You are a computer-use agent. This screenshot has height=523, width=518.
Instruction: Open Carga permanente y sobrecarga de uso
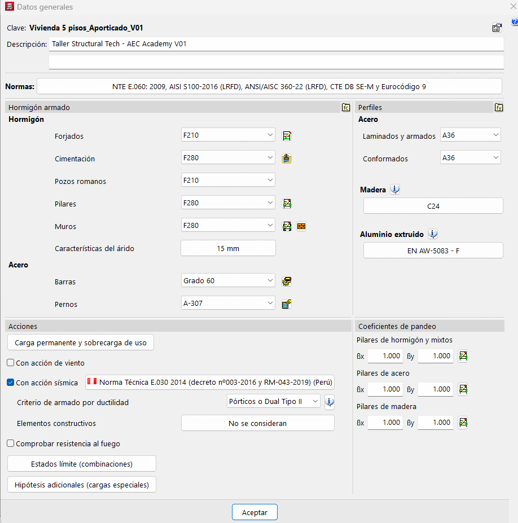click(80, 342)
